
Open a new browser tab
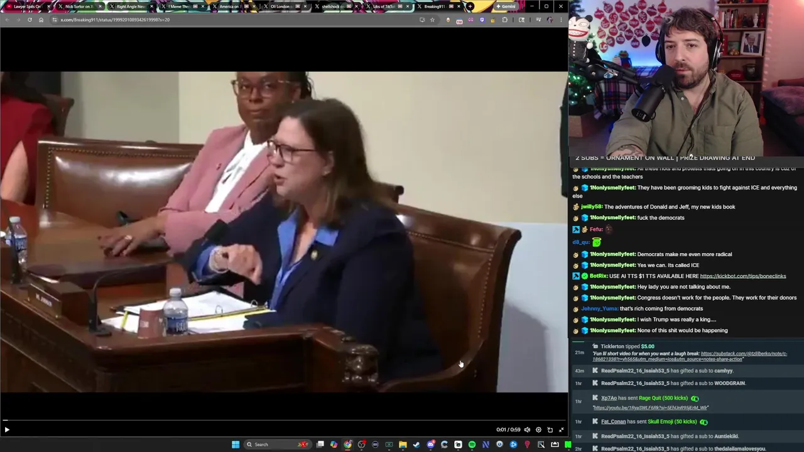470,6
